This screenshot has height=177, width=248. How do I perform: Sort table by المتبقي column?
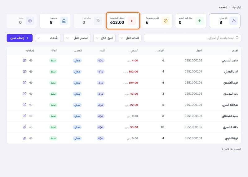coord(133,51)
